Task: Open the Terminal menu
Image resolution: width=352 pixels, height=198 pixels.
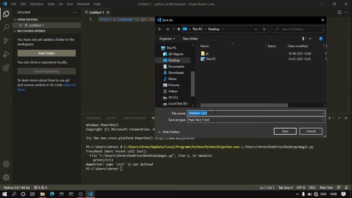Action: click(x=83, y=4)
